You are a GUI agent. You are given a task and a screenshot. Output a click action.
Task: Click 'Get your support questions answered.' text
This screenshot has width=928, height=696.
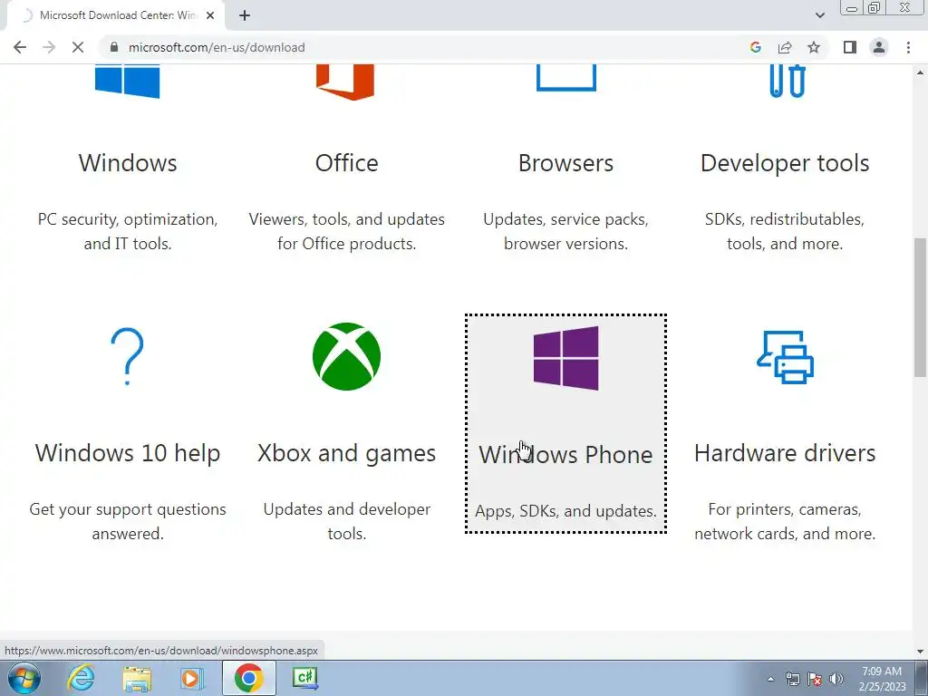click(128, 521)
